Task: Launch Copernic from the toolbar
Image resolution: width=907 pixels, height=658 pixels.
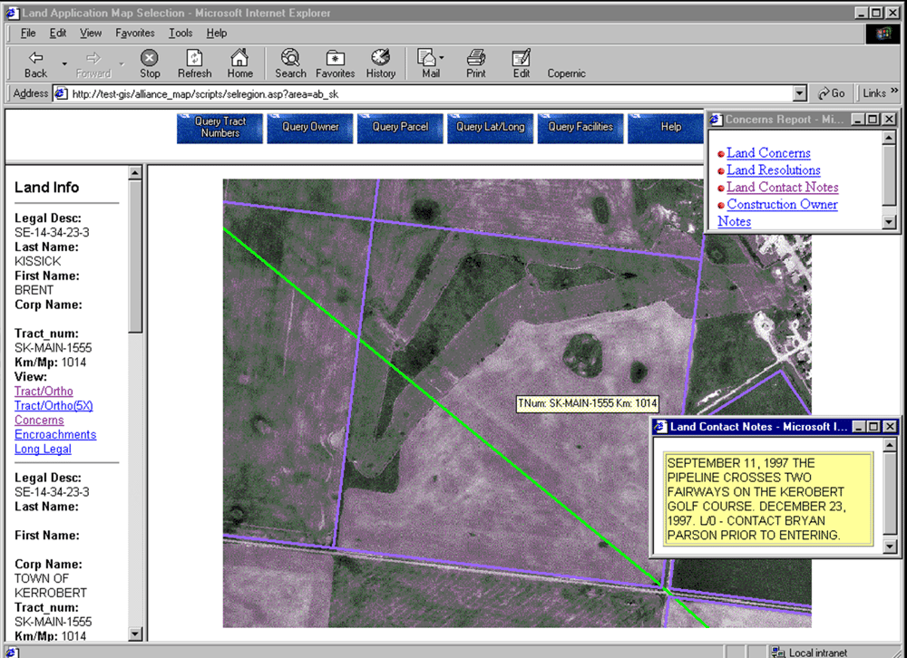Action: [x=566, y=73]
